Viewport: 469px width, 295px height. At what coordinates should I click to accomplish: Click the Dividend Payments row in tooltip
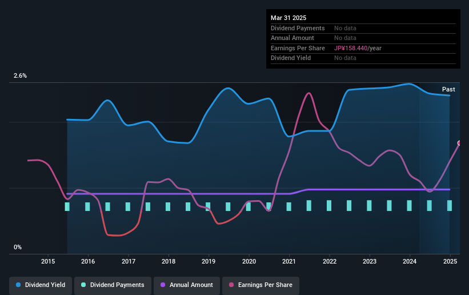363,28
